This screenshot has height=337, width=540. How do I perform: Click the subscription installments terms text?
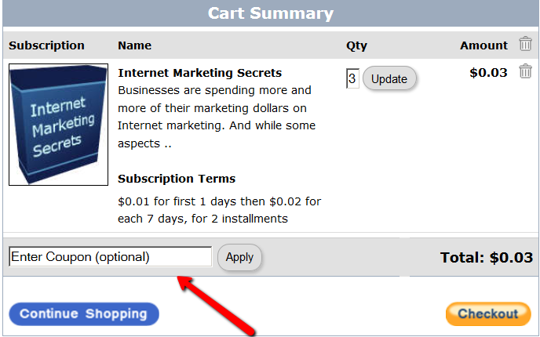219,210
